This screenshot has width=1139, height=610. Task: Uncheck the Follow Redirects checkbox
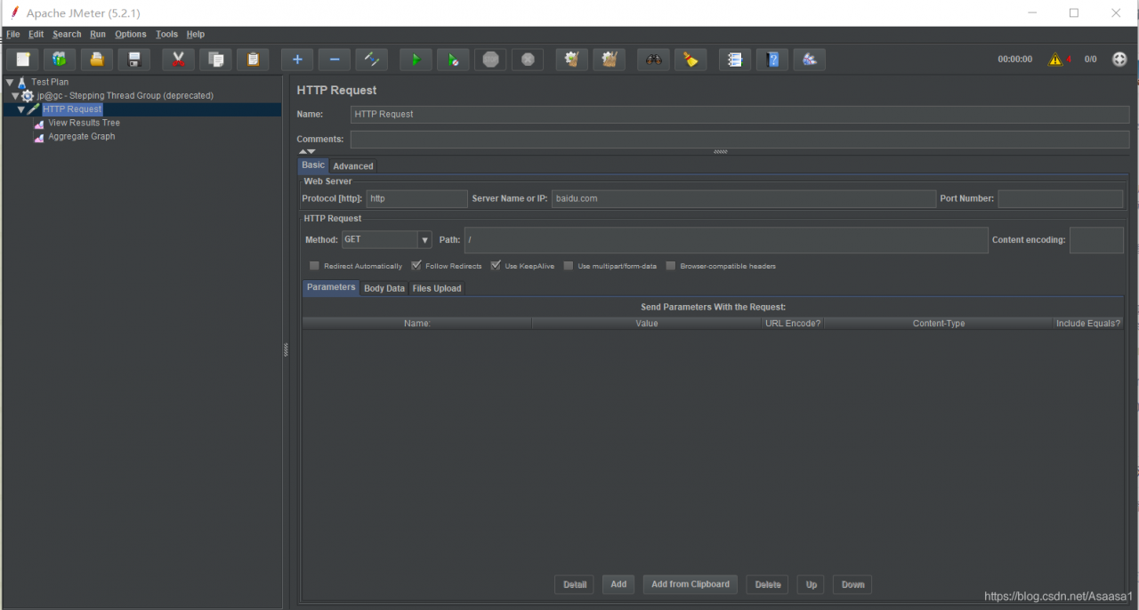(416, 266)
